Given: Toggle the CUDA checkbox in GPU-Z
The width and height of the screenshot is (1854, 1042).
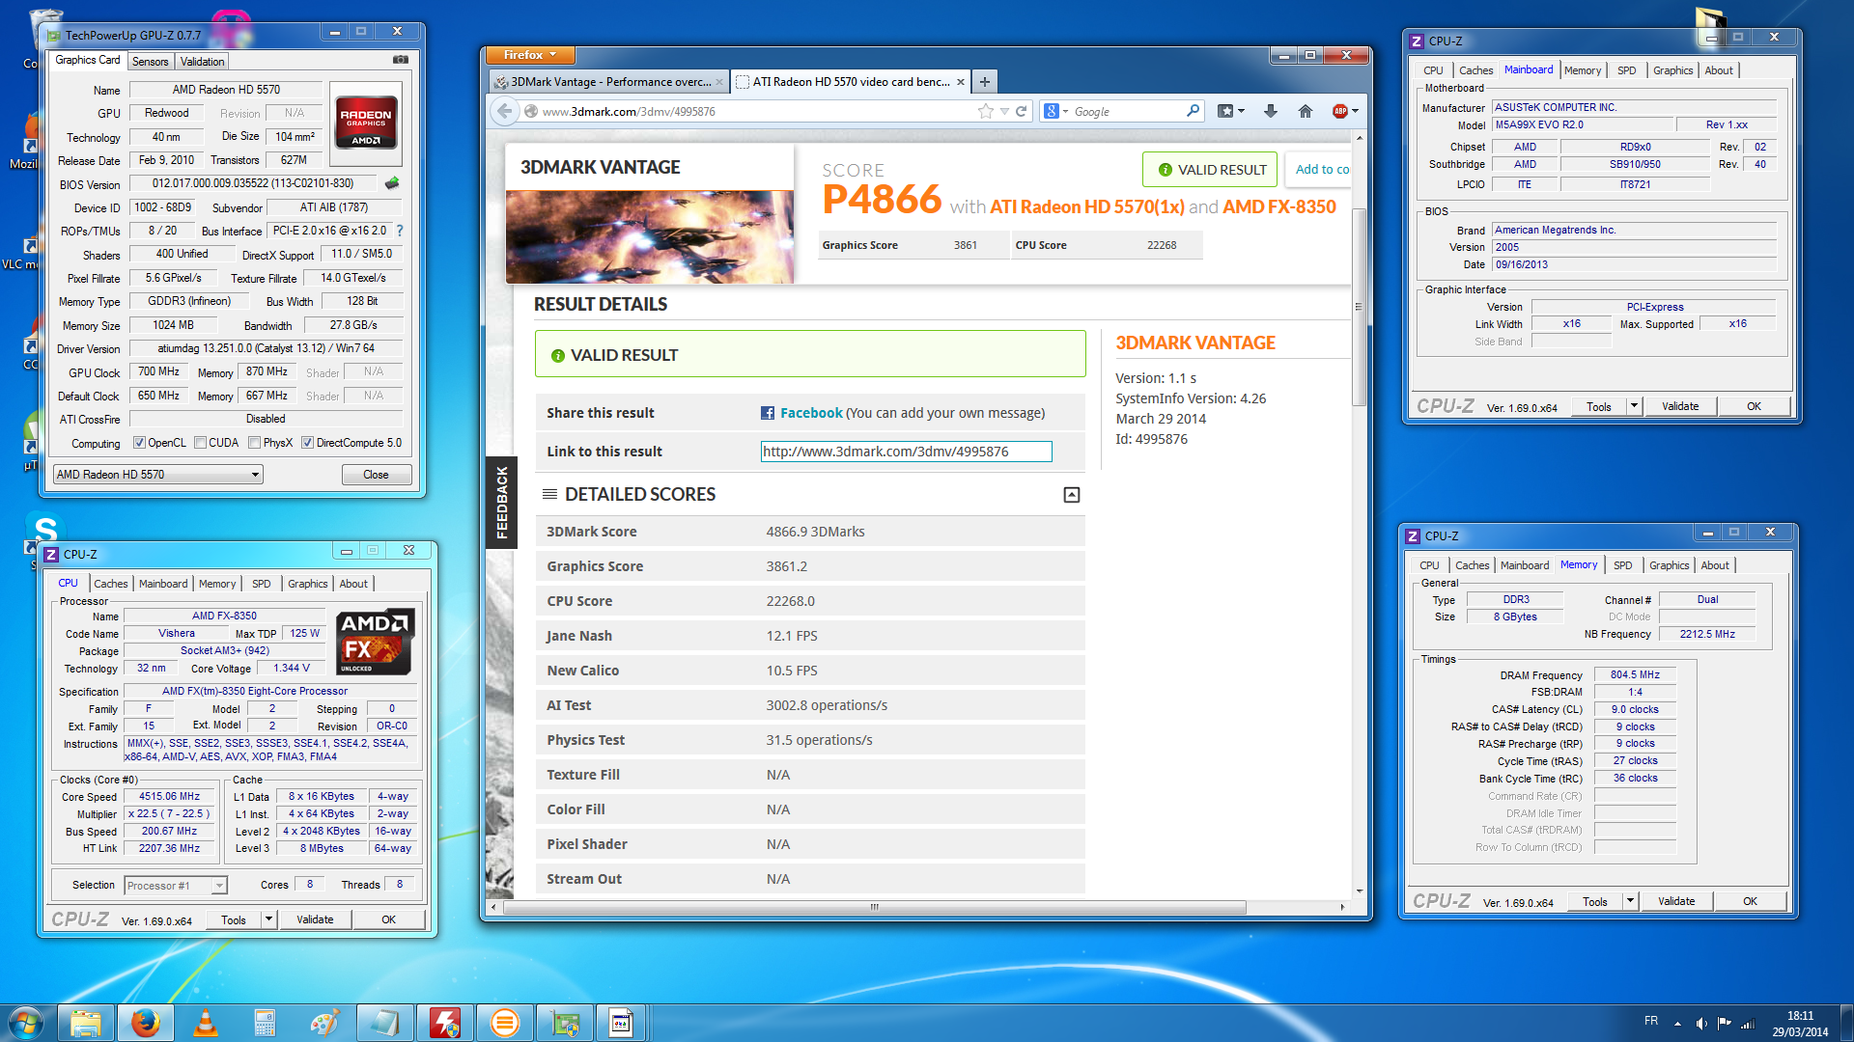Looking at the screenshot, I should tap(200, 443).
